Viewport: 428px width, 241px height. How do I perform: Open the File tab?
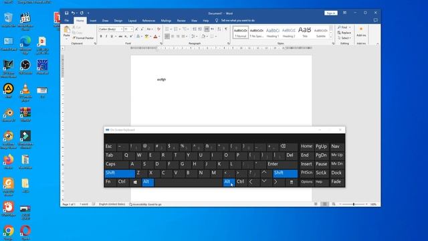click(67, 21)
